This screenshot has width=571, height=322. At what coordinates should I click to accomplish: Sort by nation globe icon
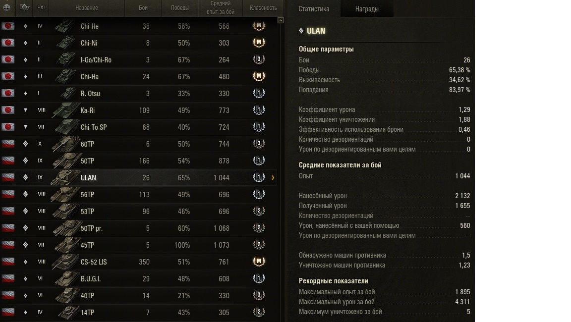tap(7, 7)
